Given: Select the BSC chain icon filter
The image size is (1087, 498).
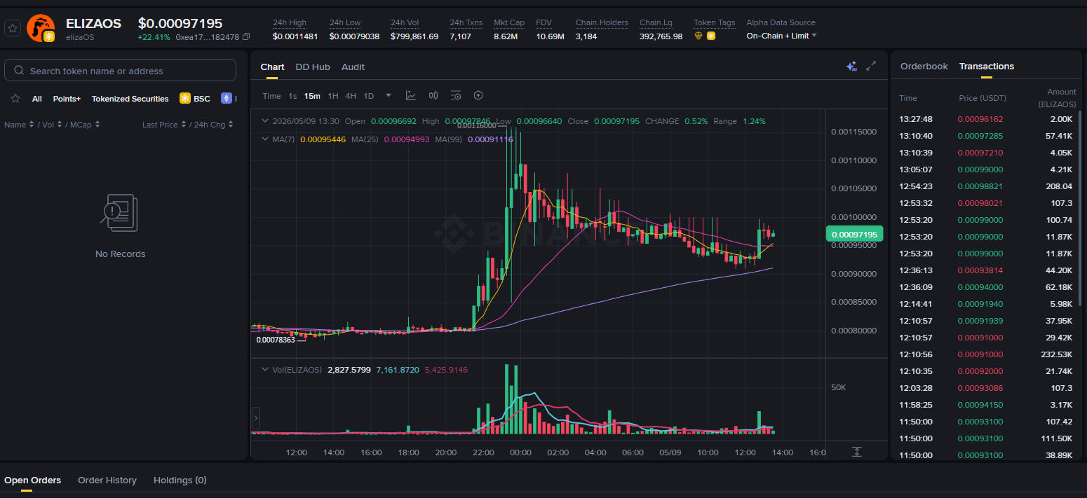Looking at the screenshot, I should click(185, 99).
